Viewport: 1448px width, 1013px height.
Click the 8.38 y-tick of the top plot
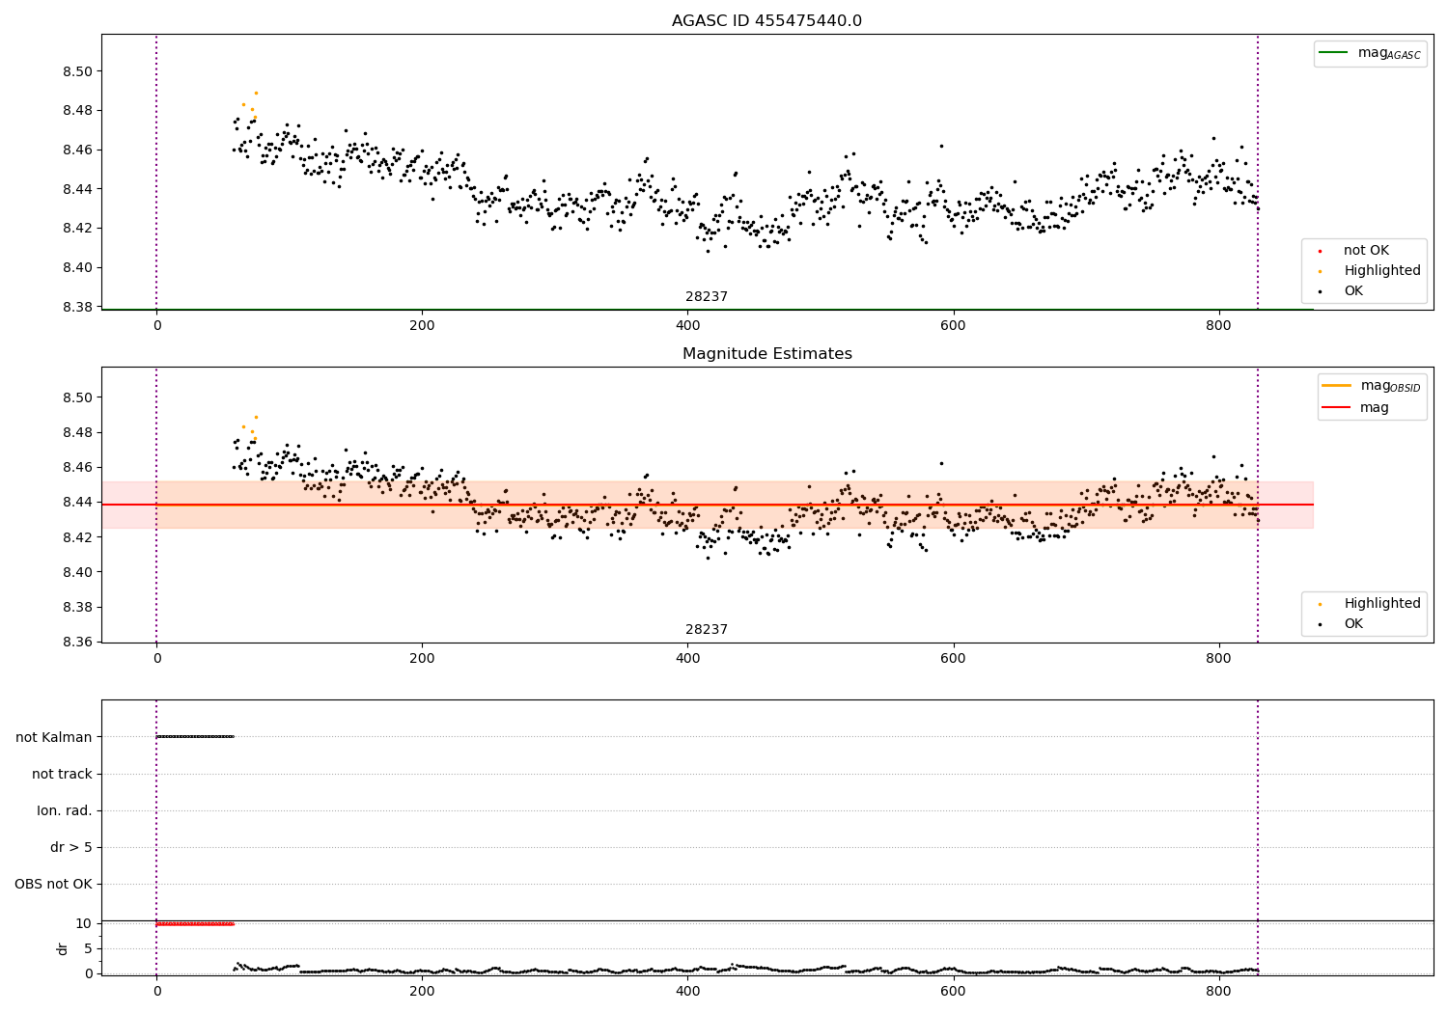[x=79, y=307]
